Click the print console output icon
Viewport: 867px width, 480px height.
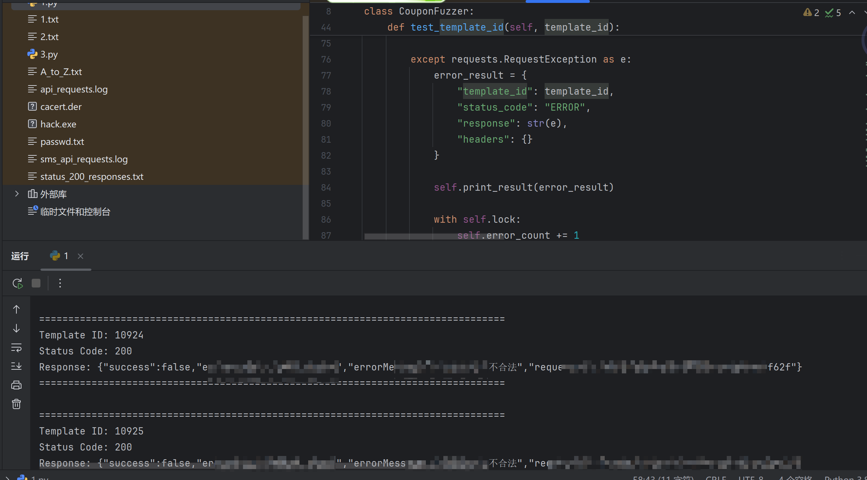pos(16,385)
